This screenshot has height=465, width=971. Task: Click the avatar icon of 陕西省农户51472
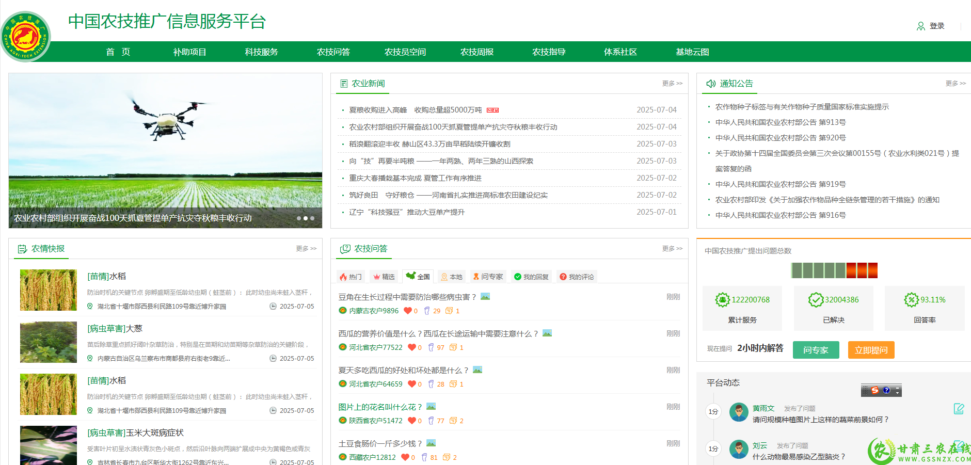click(x=342, y=421)
